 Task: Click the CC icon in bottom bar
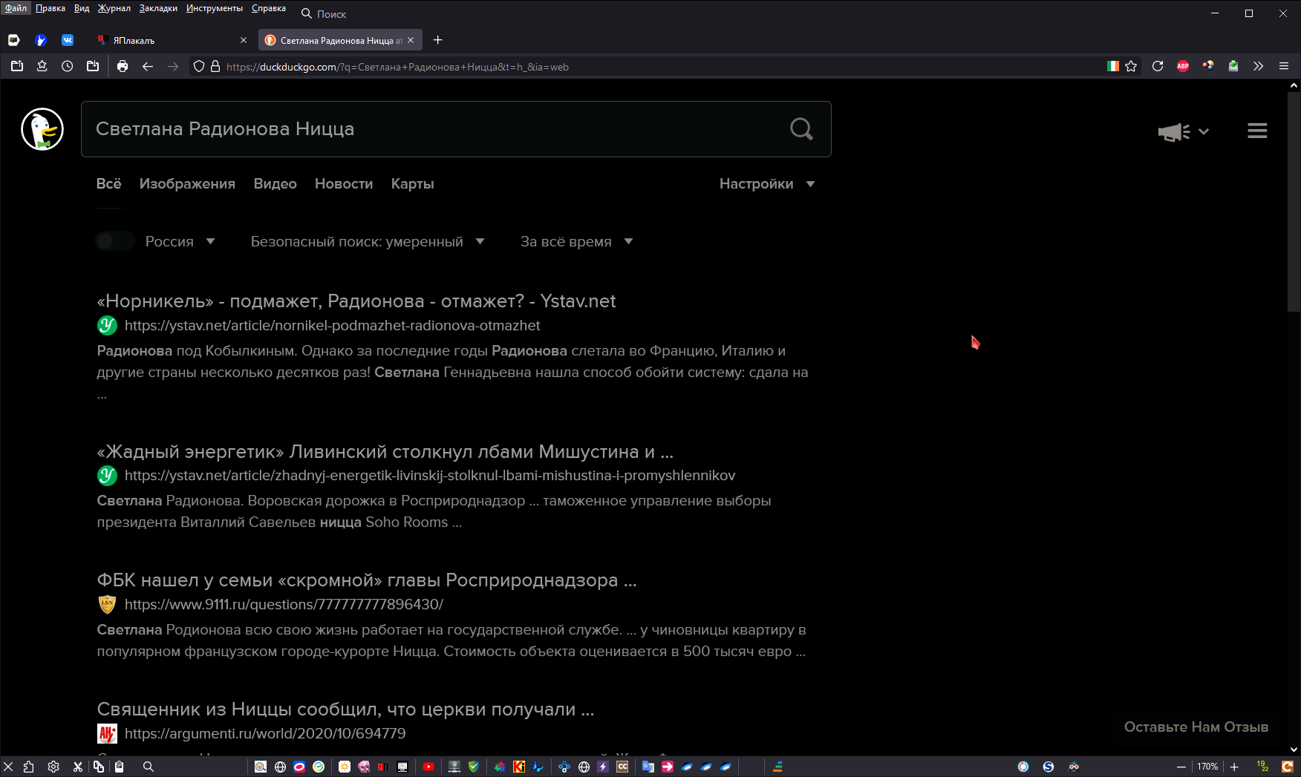(x=622, y=767)
